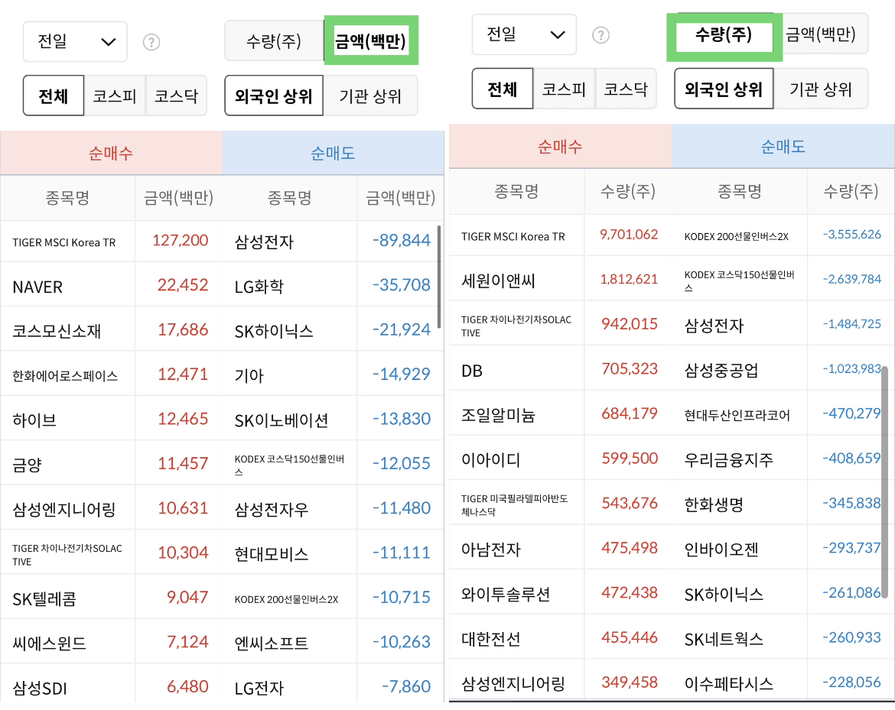Click left panel table scrollbar

[x=439, y=277]
